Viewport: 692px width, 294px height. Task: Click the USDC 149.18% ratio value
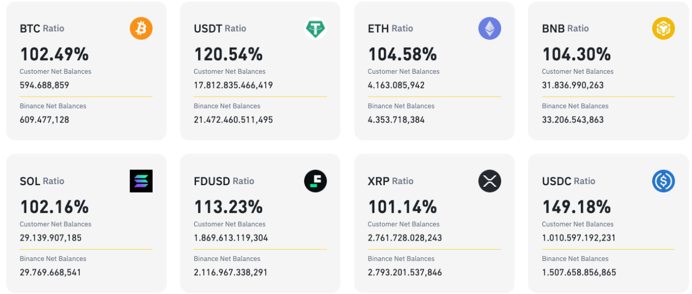(x=576, y=207)
